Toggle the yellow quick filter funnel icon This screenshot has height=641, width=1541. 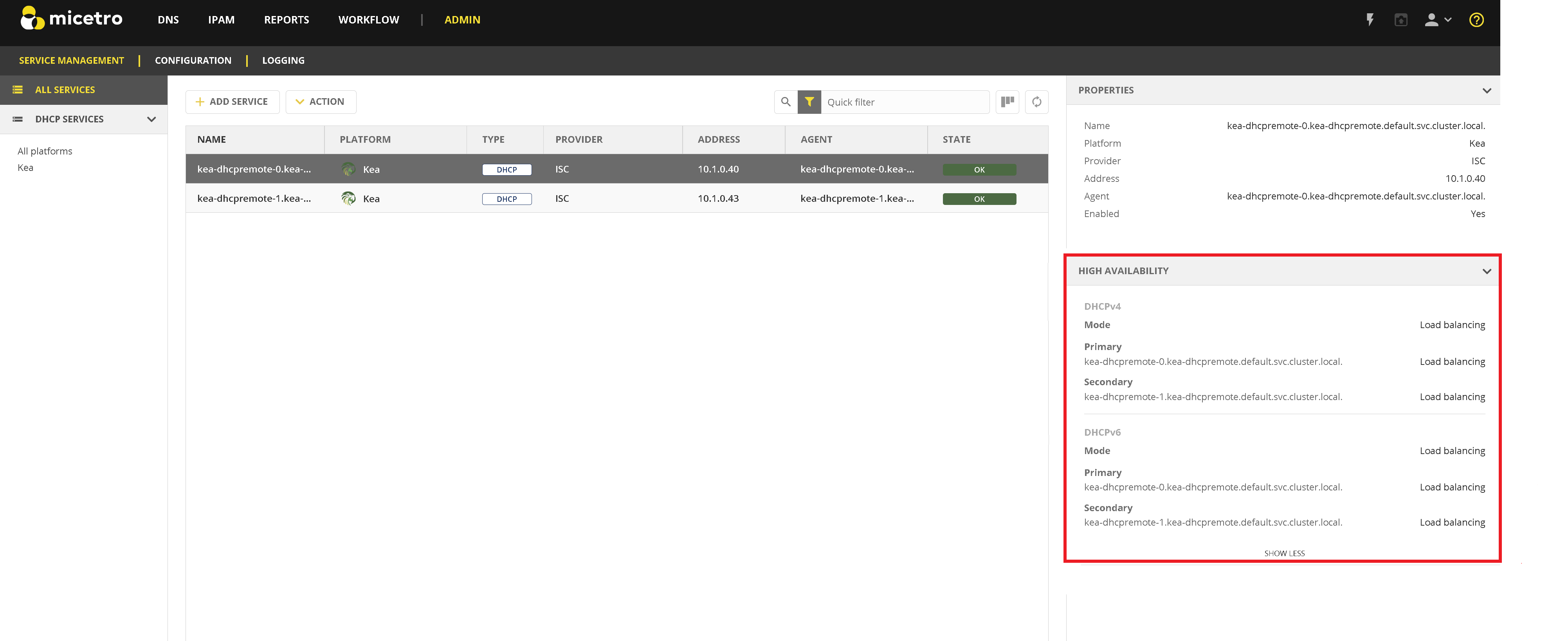click(x=809, y=102)
